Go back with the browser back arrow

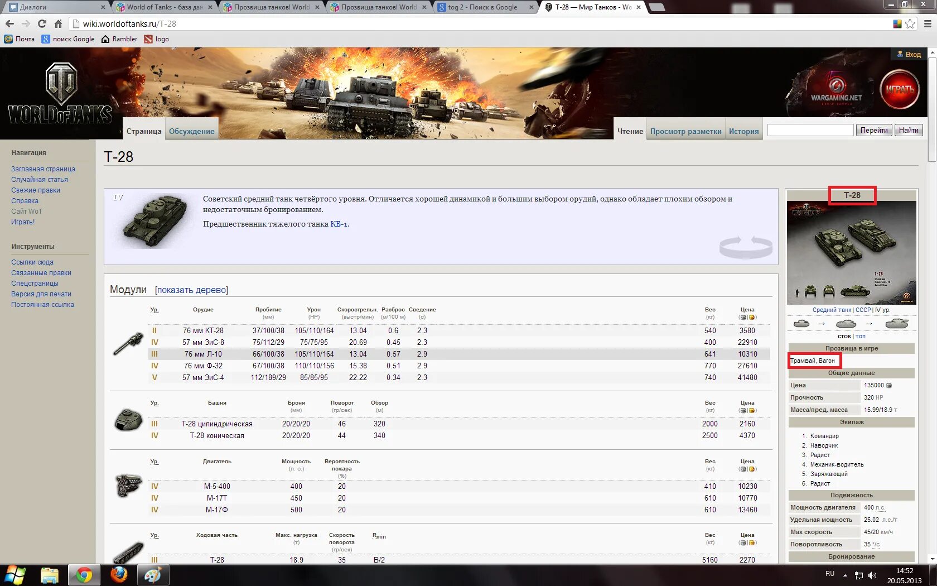point(9,23)
